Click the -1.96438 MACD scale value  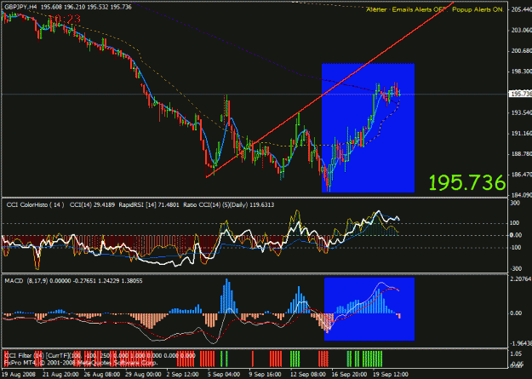pos(521,343)
